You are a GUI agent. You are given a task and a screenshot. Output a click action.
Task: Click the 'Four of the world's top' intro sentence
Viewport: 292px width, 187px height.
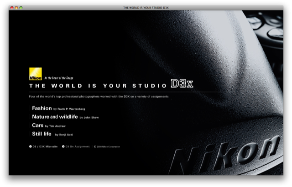pyautogui.click(x=99, y=96)
